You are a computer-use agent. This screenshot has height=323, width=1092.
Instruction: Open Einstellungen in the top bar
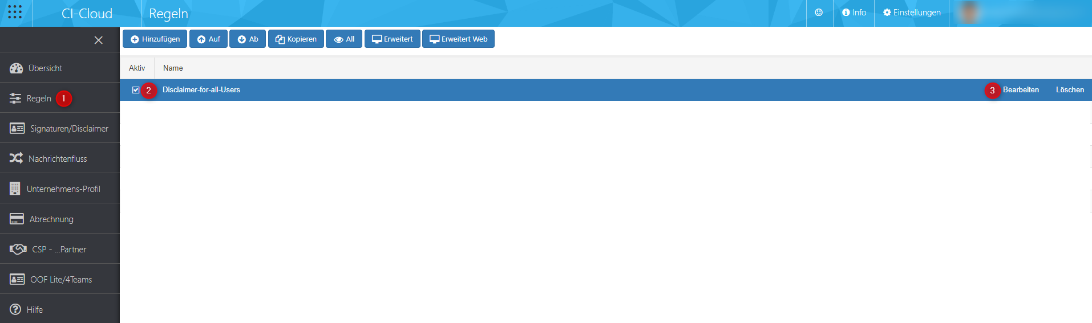pos(912,13)
